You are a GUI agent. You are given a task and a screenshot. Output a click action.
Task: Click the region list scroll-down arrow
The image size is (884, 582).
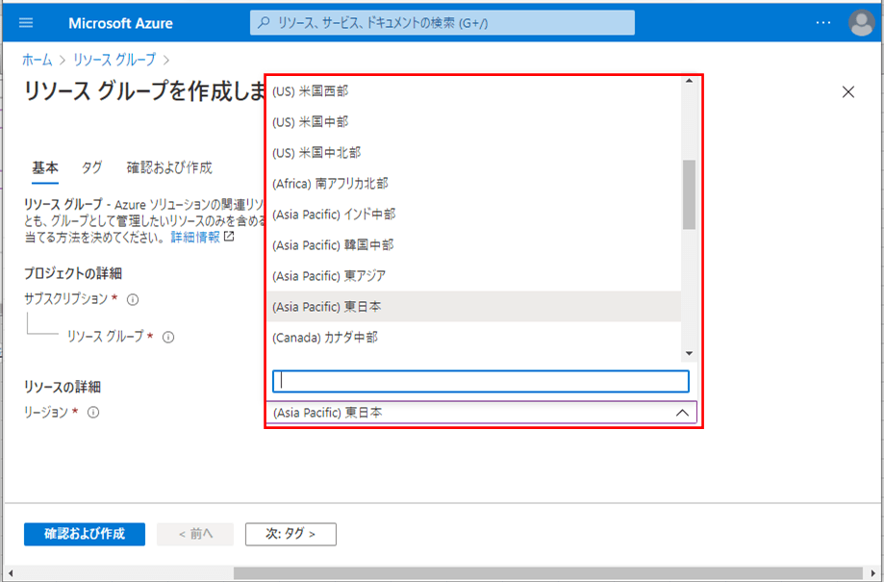coord(689,353)
